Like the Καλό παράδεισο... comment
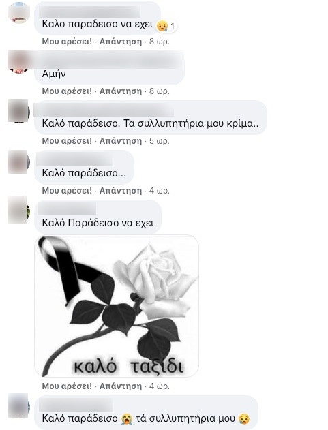The height and width of the screenshot is (430, 328). coord(67,190)
